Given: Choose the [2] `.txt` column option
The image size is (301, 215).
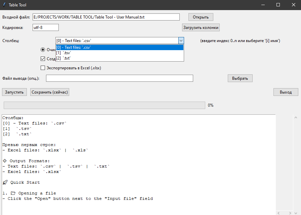Looking at the screenshot, I should tap(64, 58).
